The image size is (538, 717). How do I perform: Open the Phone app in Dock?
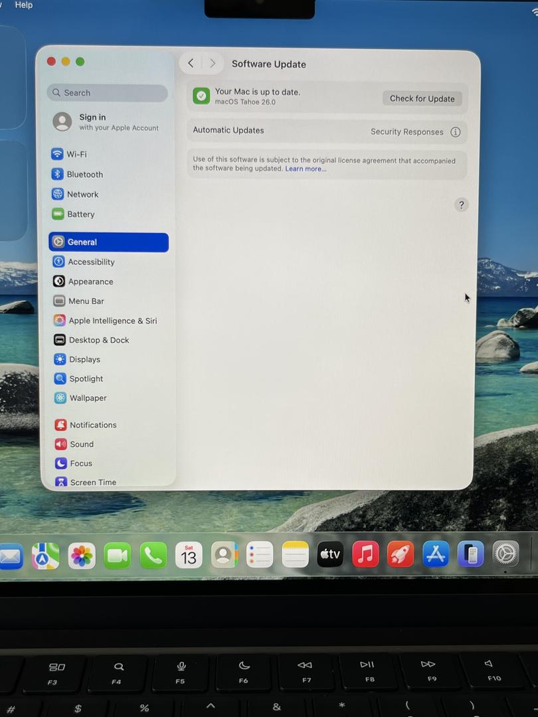click(153, 556)
